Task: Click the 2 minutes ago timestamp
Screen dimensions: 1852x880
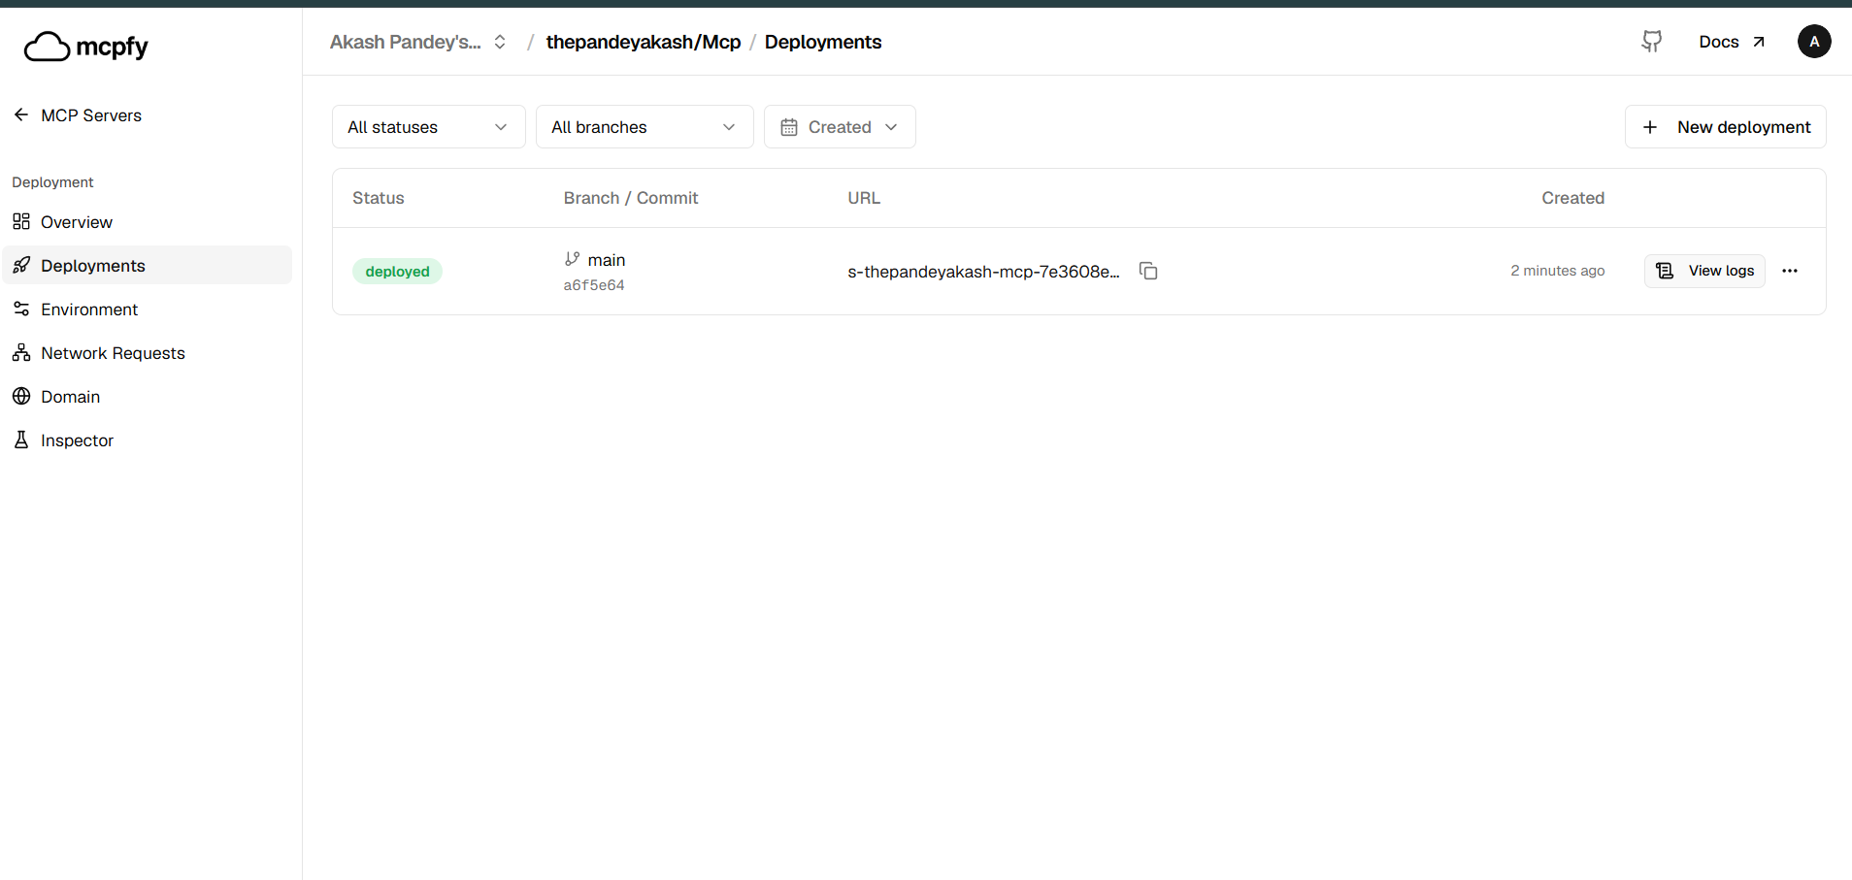Action: point(1557,271)
